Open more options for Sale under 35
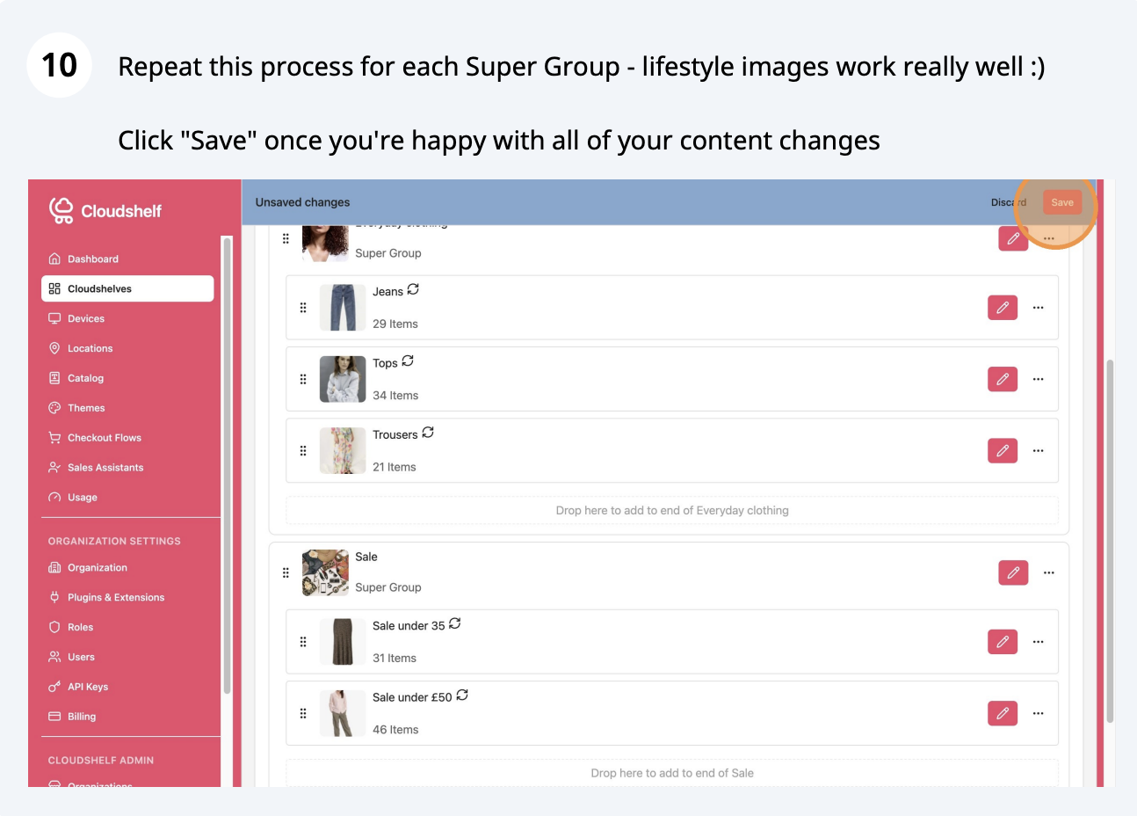 pyautogui.click(x=1039, y=642)
